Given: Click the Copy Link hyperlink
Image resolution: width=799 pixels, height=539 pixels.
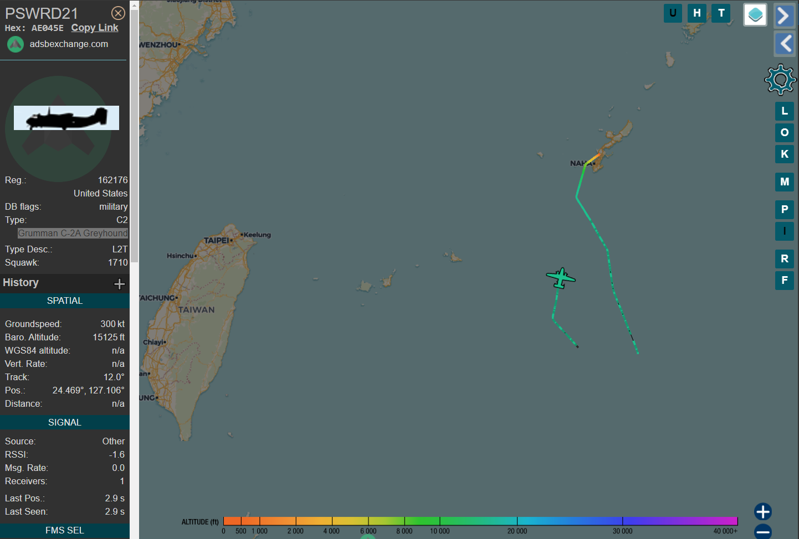Looking at the screenshot, I should pyautogui.click(x=95, y=28).
